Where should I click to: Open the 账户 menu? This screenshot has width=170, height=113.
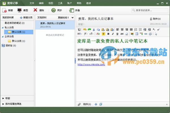pos(69,3)
